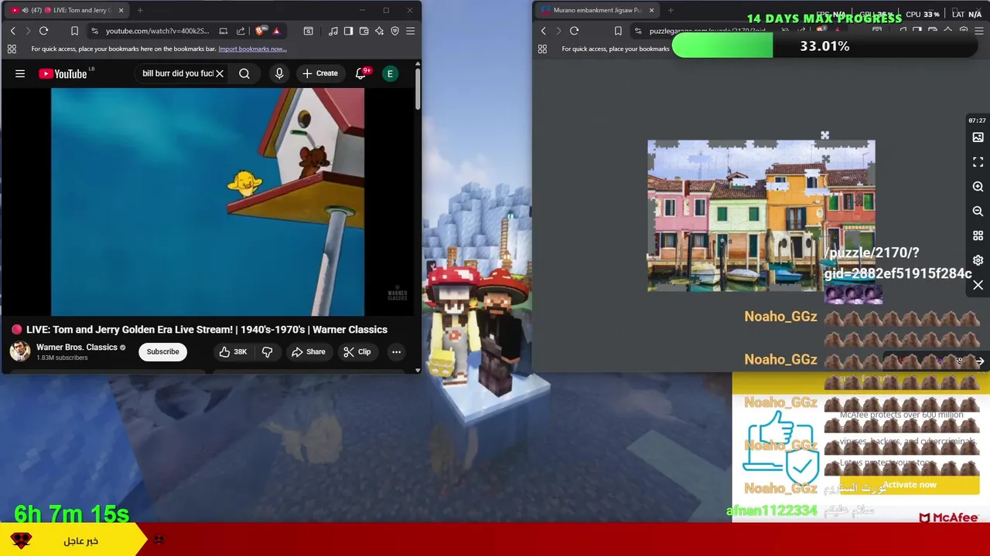
Task: Share the YouTube page via address bar icon
Action: coord(241,31)
